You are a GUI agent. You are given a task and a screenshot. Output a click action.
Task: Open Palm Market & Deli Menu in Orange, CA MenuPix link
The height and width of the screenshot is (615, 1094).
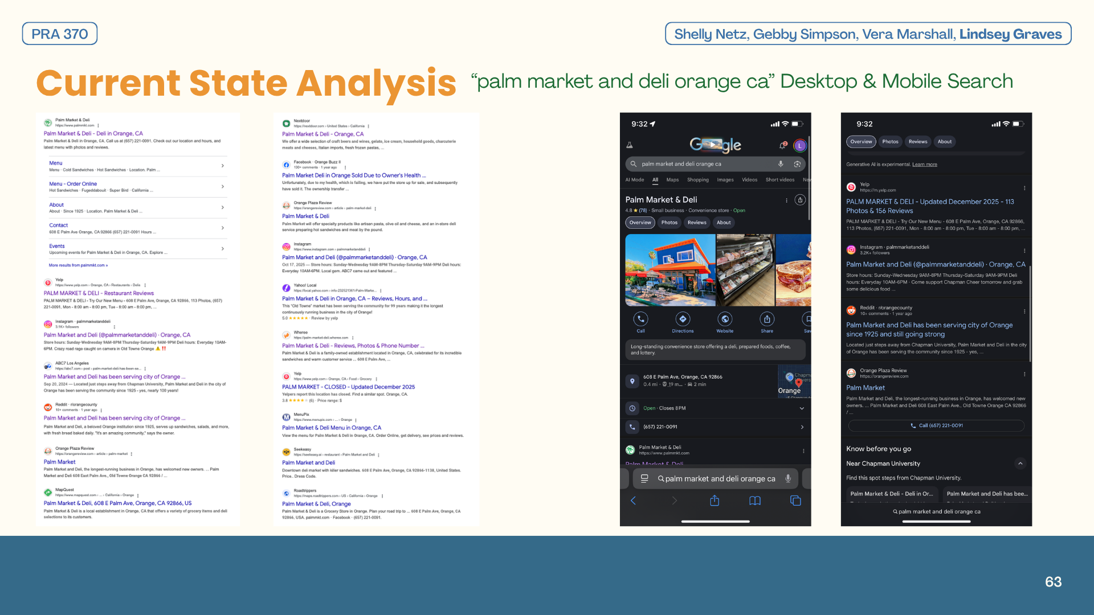pos(332,428)
